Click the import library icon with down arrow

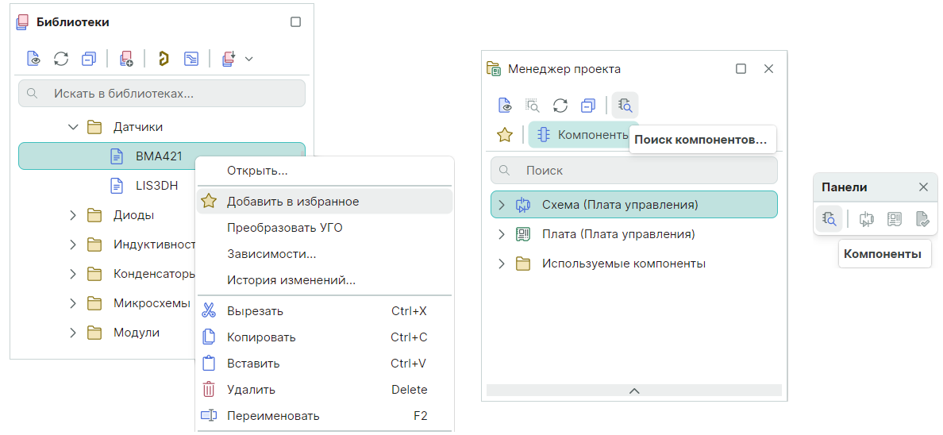[229, 58]
